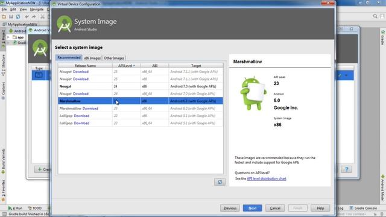Open the Captures side panel tab
Image resolution: width=386 pixels, height=217 pixels.
(3, 90)
